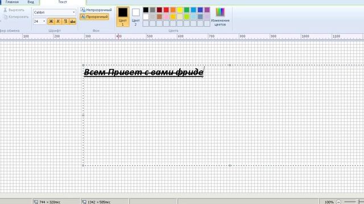Pick the gold color swatch
The width and height of the screenshot is (364, 204).
point(173,16)
